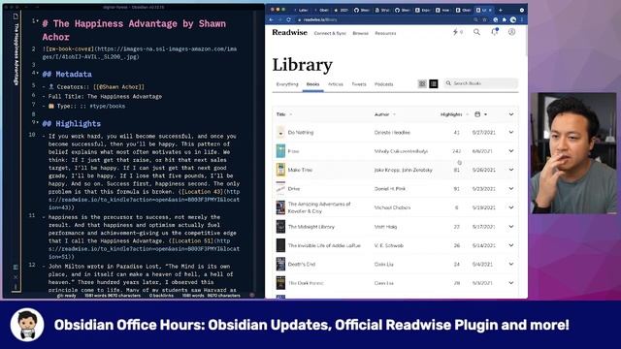621x349 pixels.
Task: Open the browser three-dot menu
Action: [522, 19]
